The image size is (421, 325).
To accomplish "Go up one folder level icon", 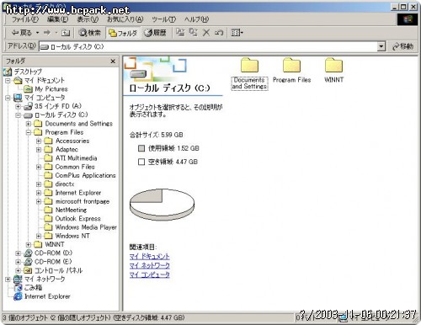I will coord(66,33).
